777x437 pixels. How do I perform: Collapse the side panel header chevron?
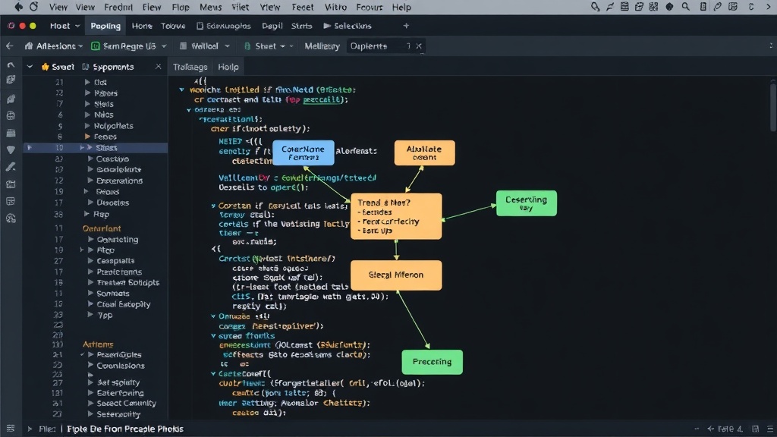tap(30, 67)
